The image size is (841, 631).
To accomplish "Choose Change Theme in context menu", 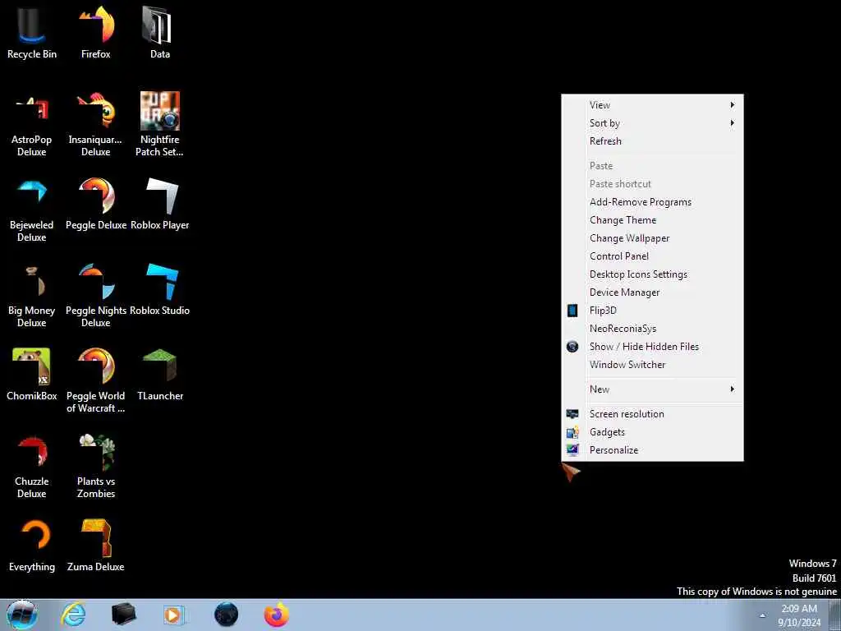I will (x=652, y=220).
